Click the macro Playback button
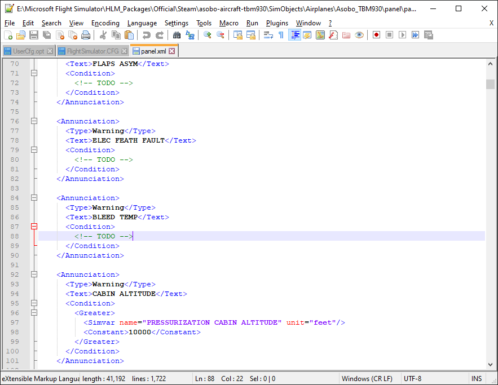 coord(402,35)
